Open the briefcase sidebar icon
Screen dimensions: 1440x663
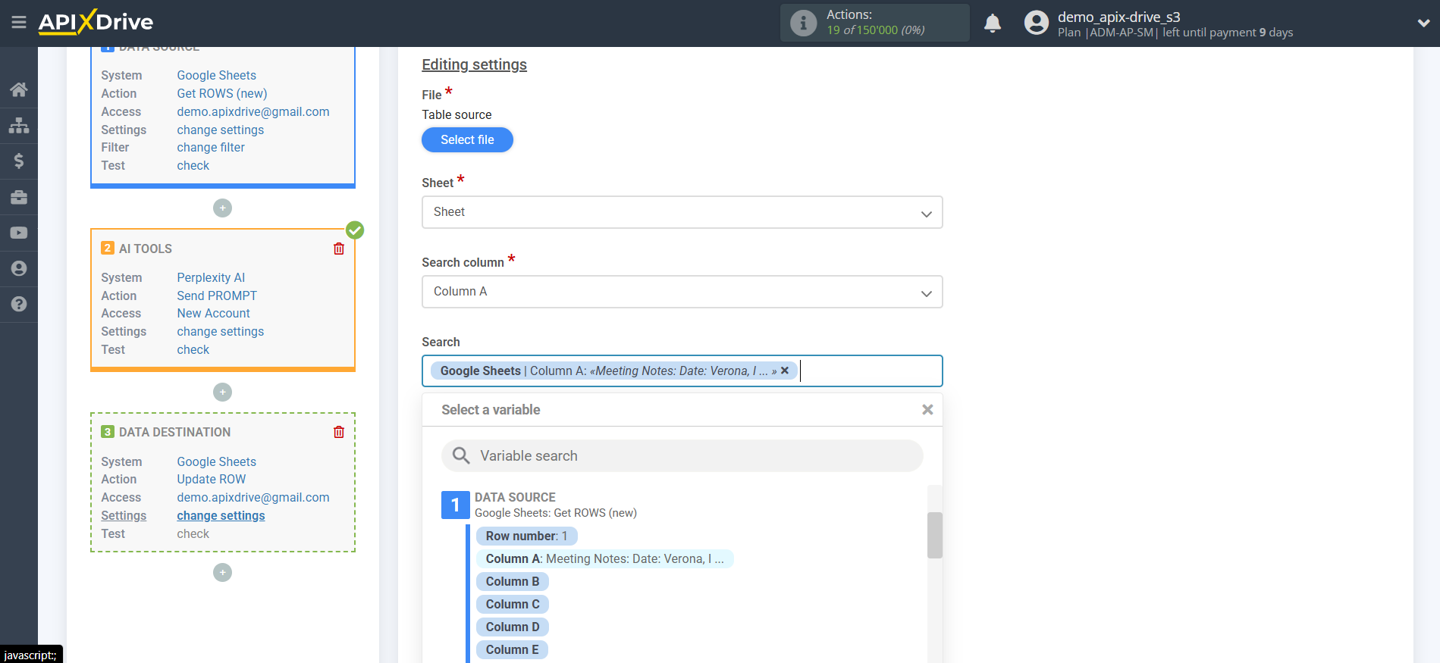point(19,197)
